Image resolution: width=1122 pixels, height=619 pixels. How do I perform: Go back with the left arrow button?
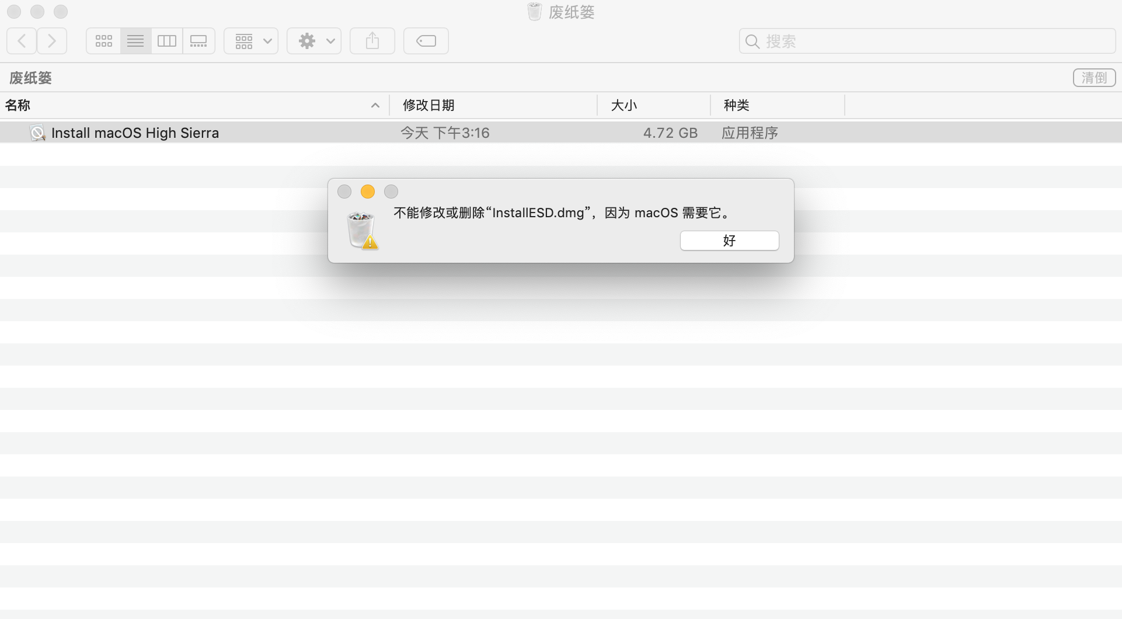click(22, 41)
